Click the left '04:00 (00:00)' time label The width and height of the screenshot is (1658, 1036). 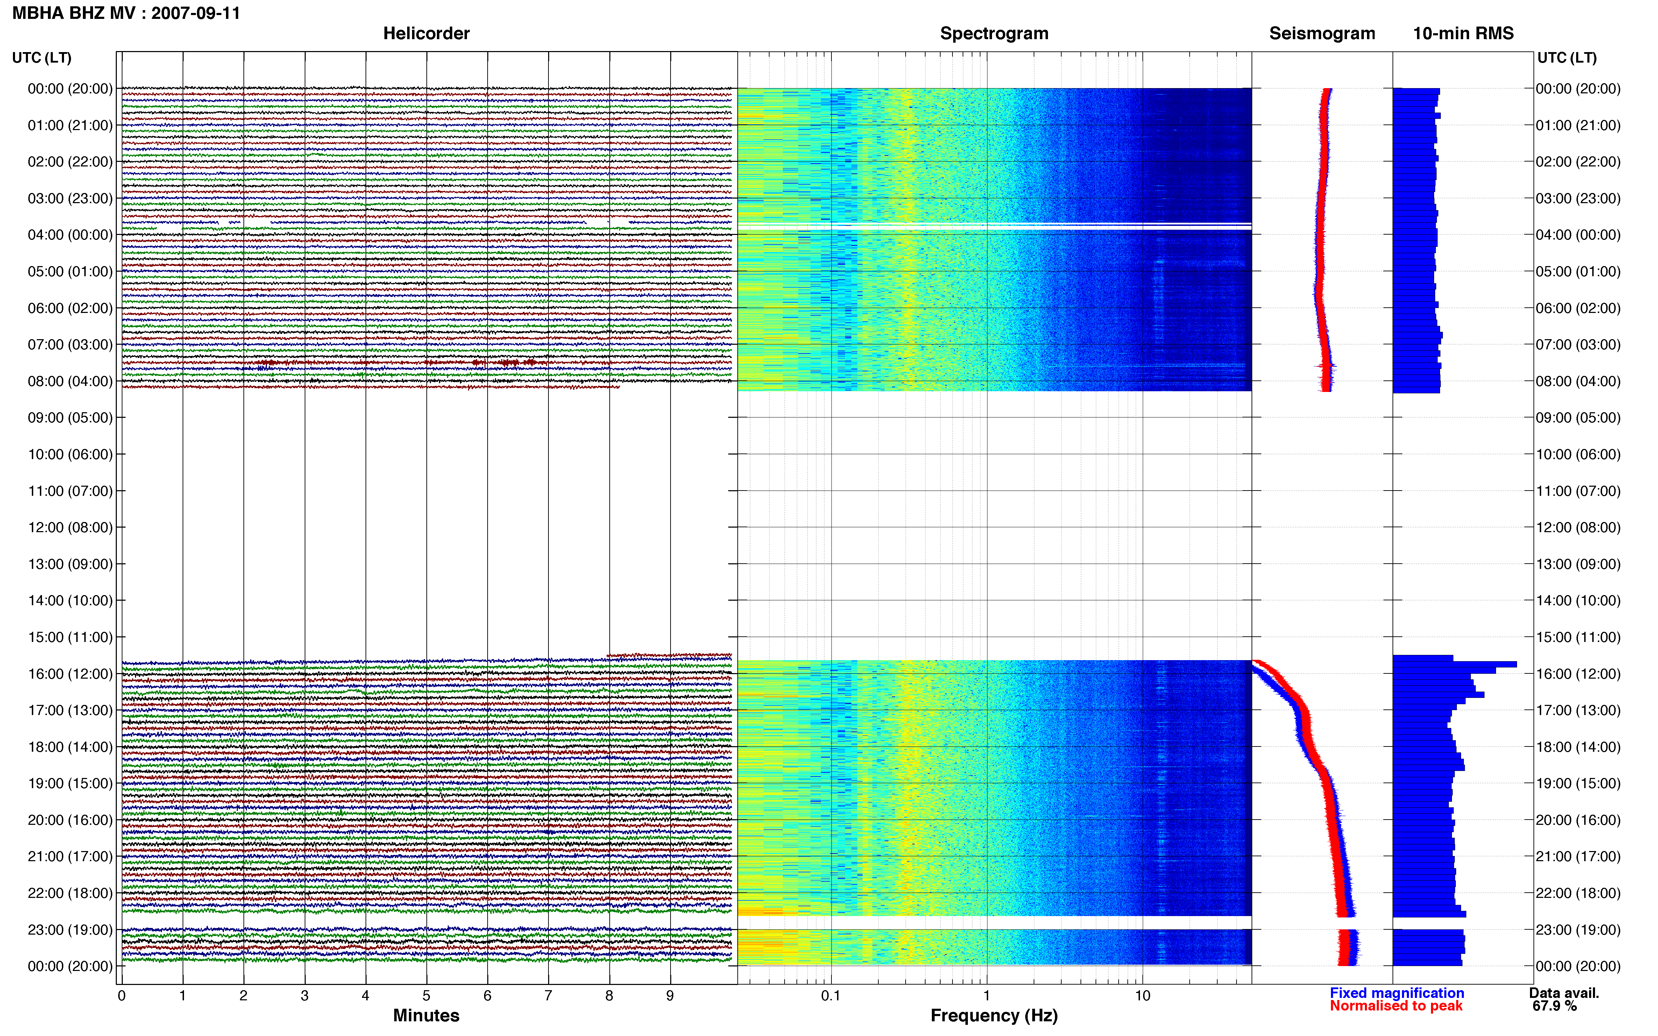70,234
